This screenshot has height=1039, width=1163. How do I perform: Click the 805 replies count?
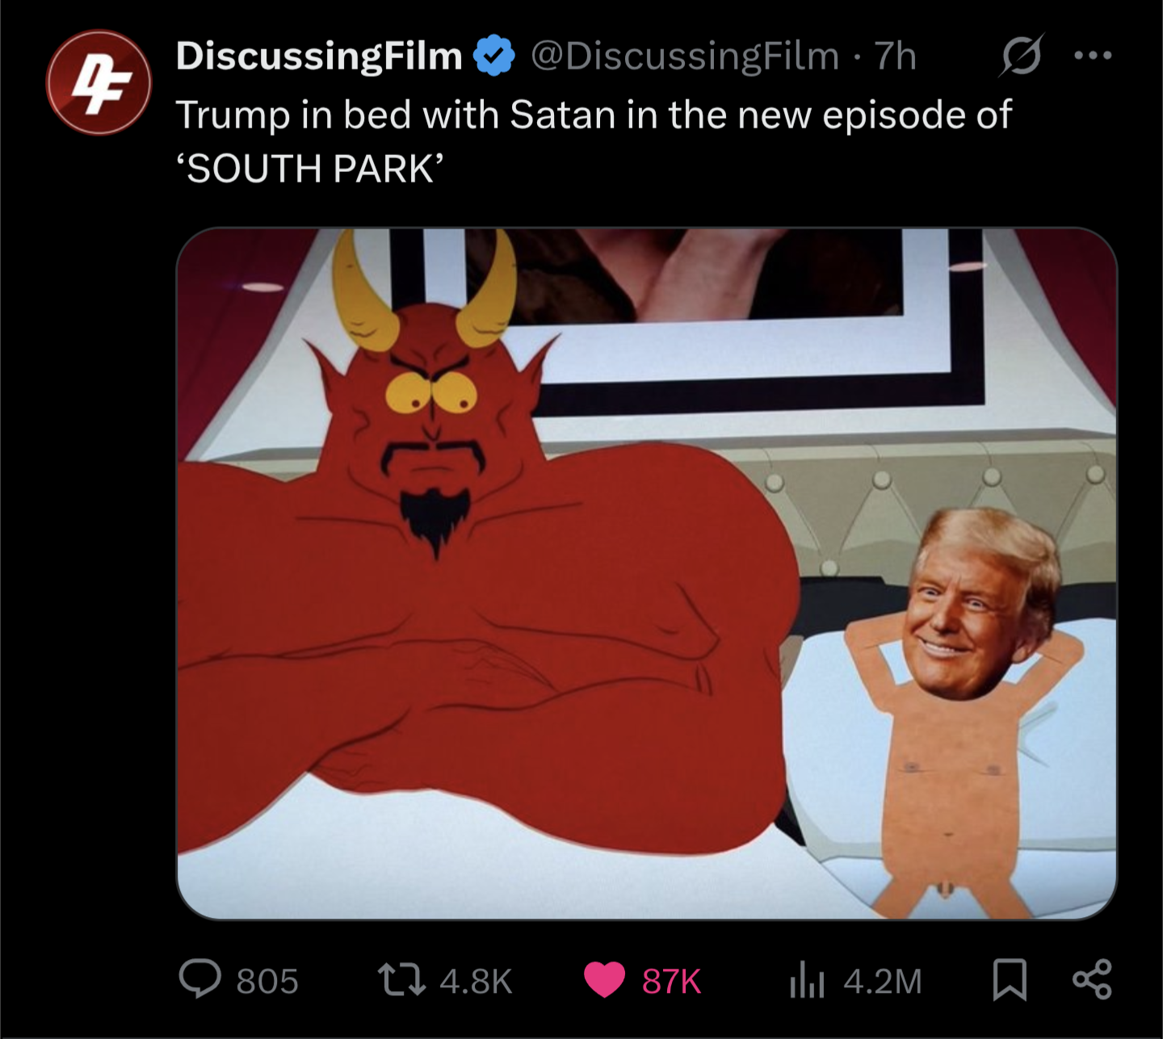267,981
